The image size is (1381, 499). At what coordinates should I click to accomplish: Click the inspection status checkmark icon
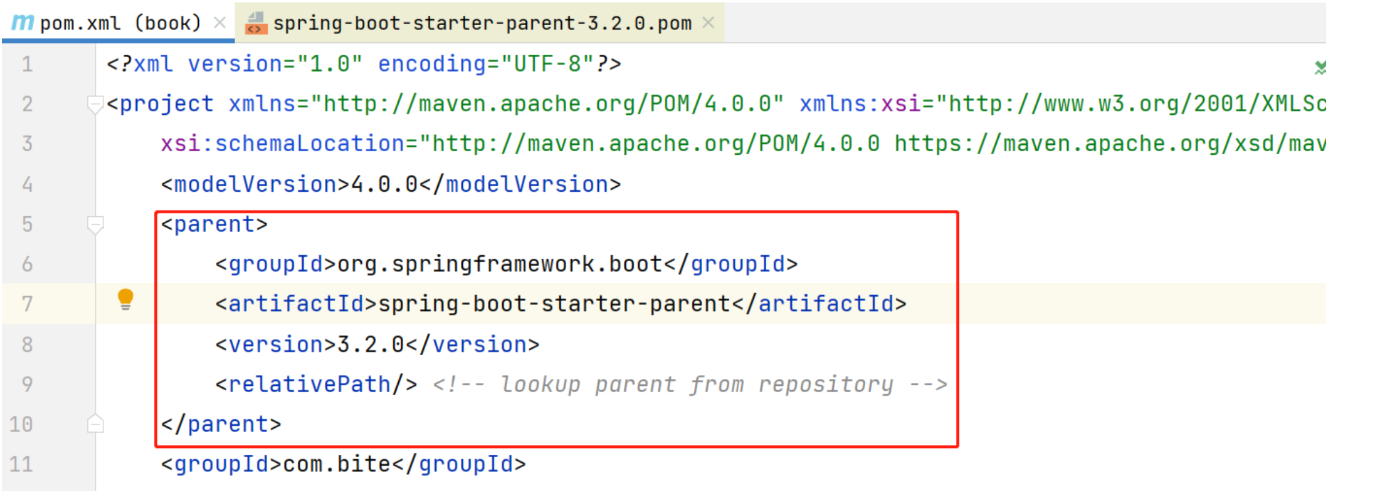click(x=1320, y=67)
